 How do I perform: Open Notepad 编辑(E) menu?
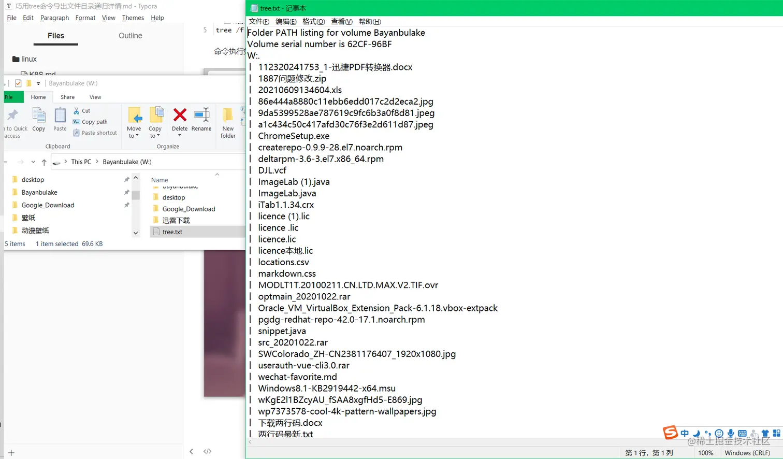pyautogui.click(x=286, y=21)
